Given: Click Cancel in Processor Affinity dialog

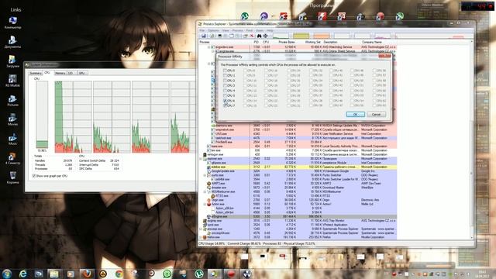Looking at the screenshot, I should 376,115.
